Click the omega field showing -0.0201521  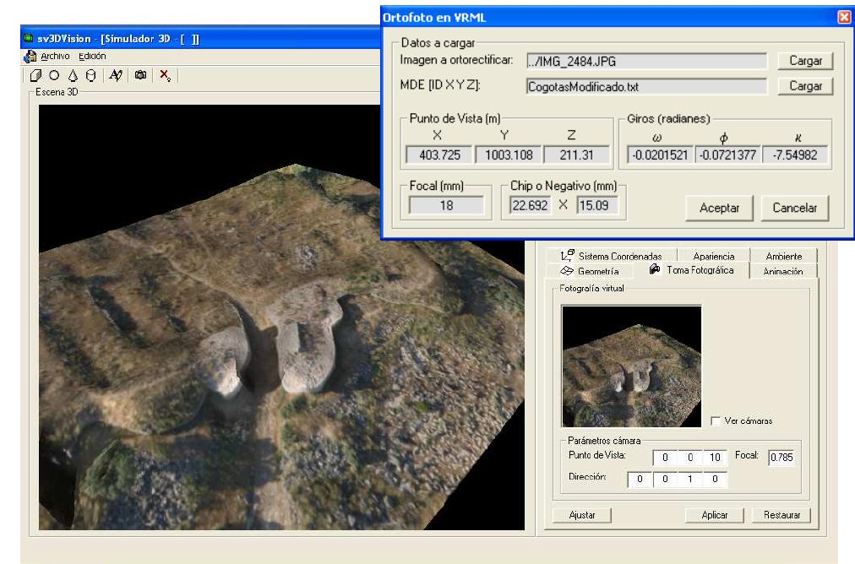point(660,155)
